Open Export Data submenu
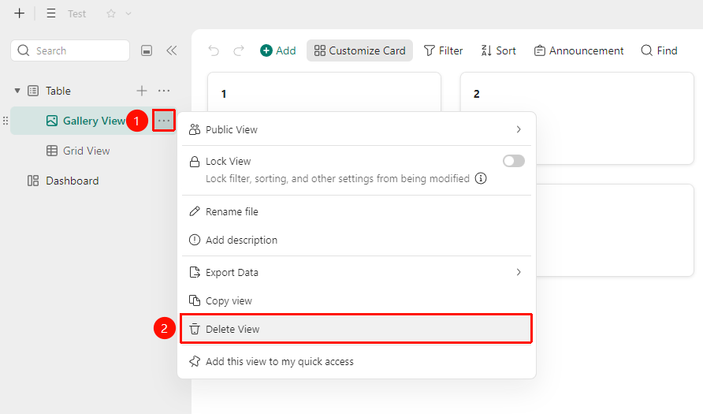 (x=356, y=272)
